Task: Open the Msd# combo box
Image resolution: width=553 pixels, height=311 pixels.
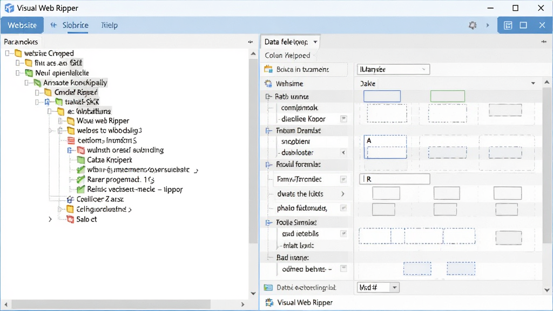Action: click(379, 288)
